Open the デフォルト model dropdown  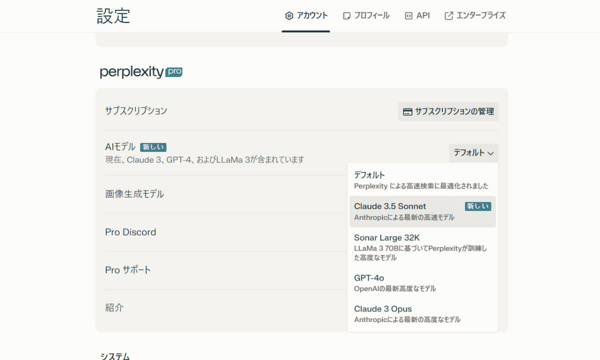click(x=473, y=153)
